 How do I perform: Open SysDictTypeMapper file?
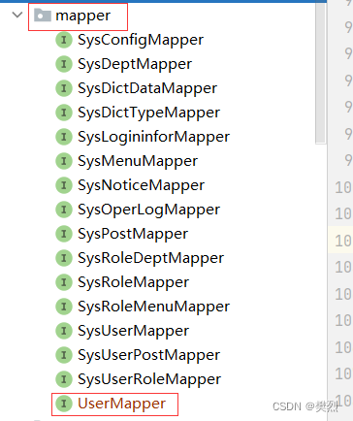point(148,113)
